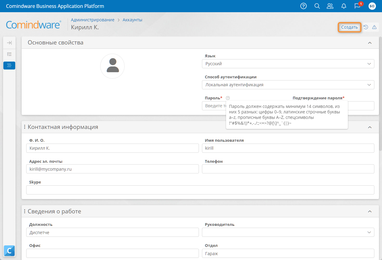
Task: Click the Comindware Business Application Platform title
Action: [55, 6]
